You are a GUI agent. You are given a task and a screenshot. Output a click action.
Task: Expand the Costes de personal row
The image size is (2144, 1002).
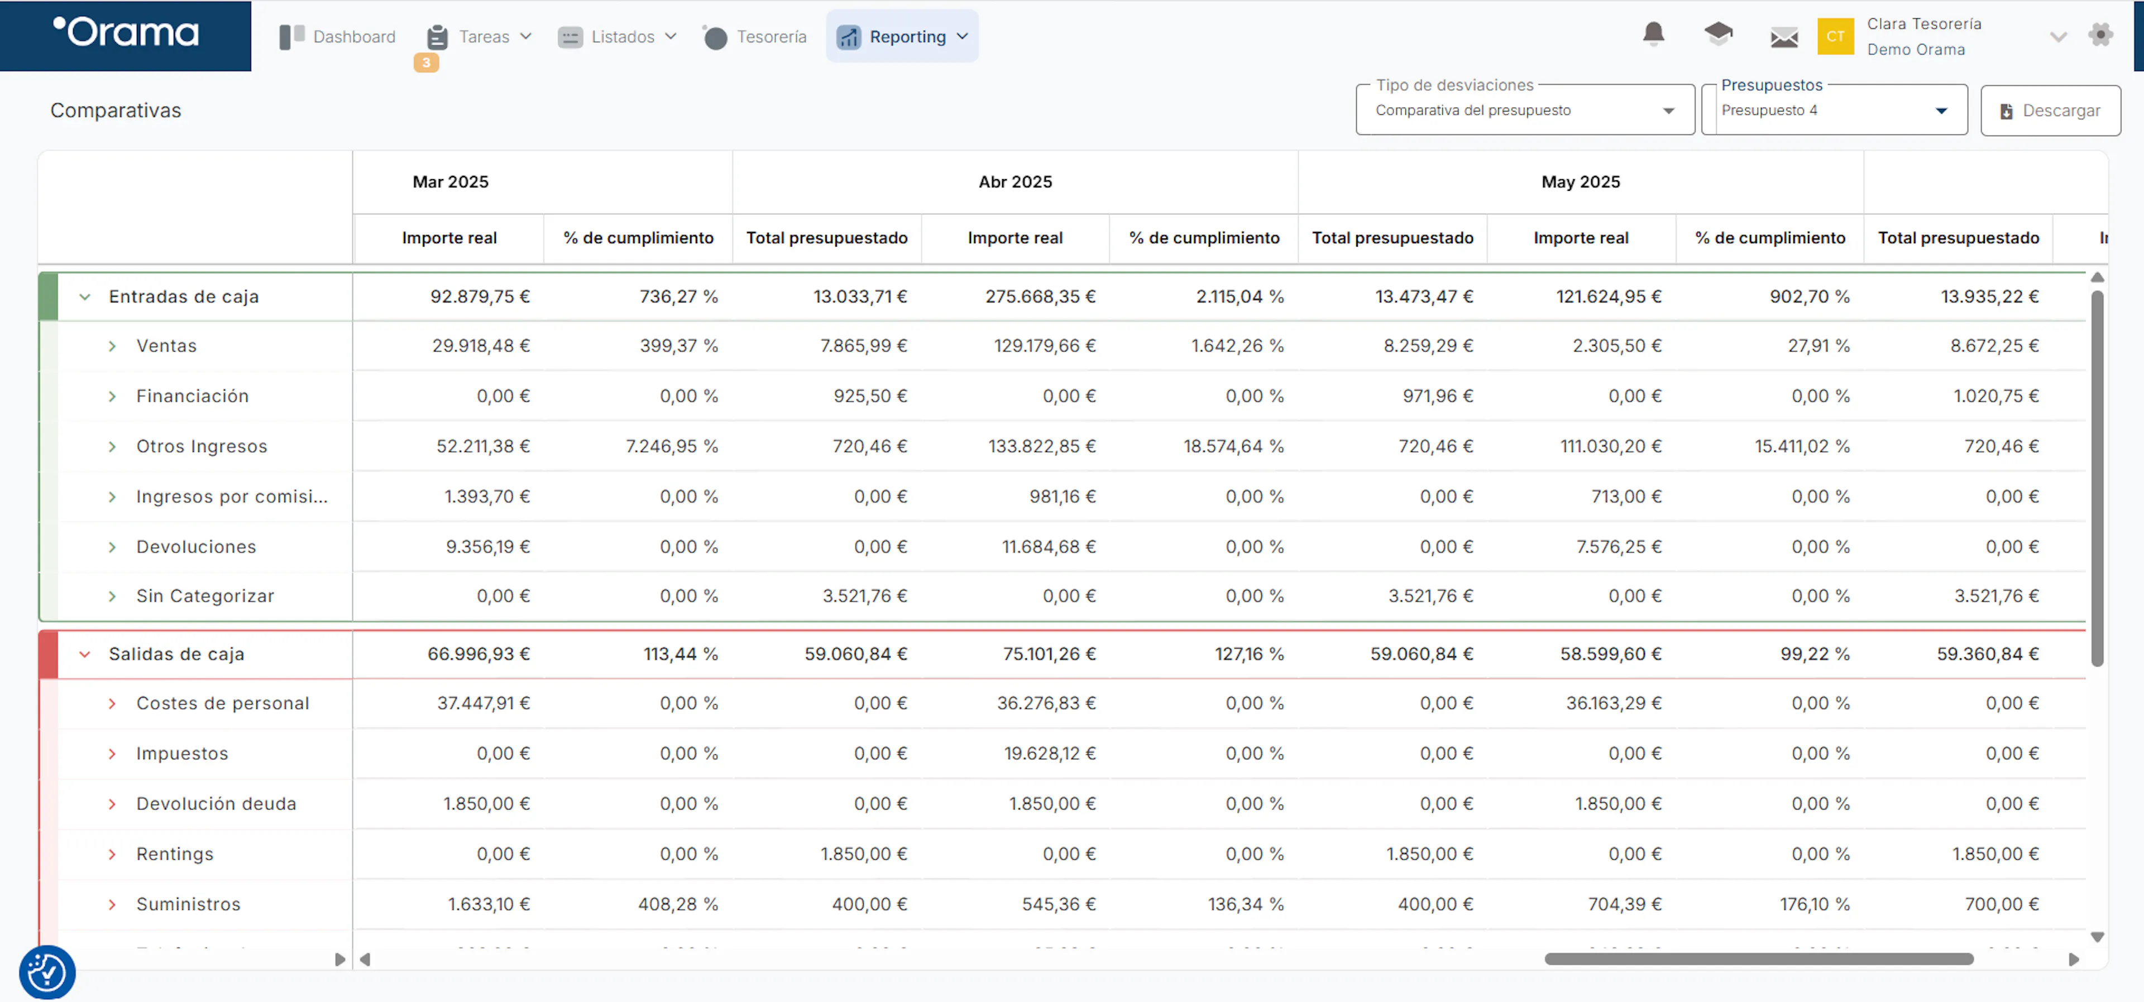(x=112, y=704)
